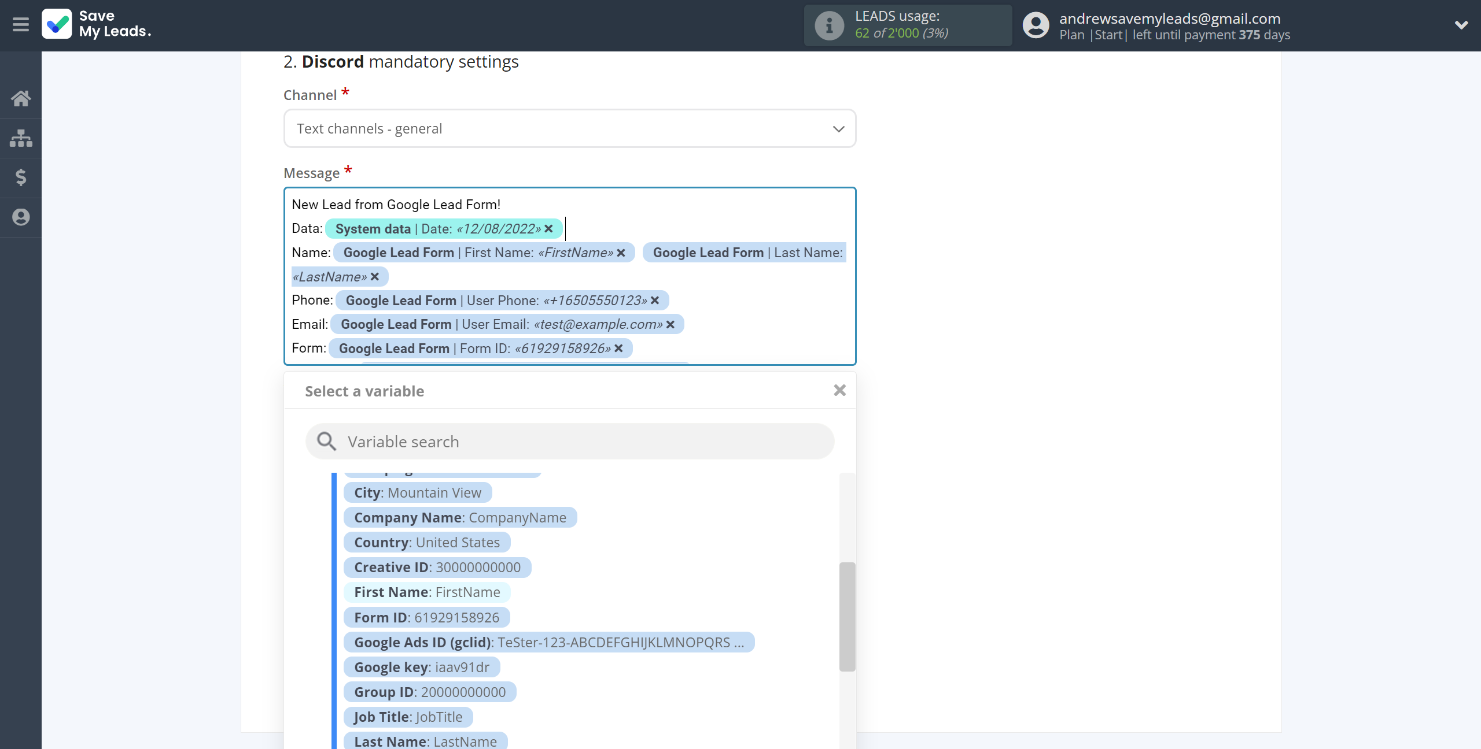
Task: Select the Google key: iaav91dr variable
Action: coord(422,668)
